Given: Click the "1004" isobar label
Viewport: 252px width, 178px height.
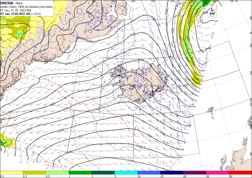Looking at the screenshot, I should click(x=172, y=30).
